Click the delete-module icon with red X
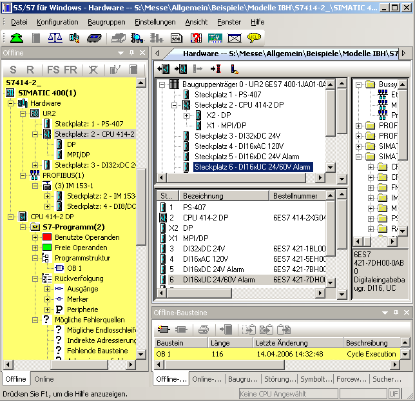 (x=216, y=69)
